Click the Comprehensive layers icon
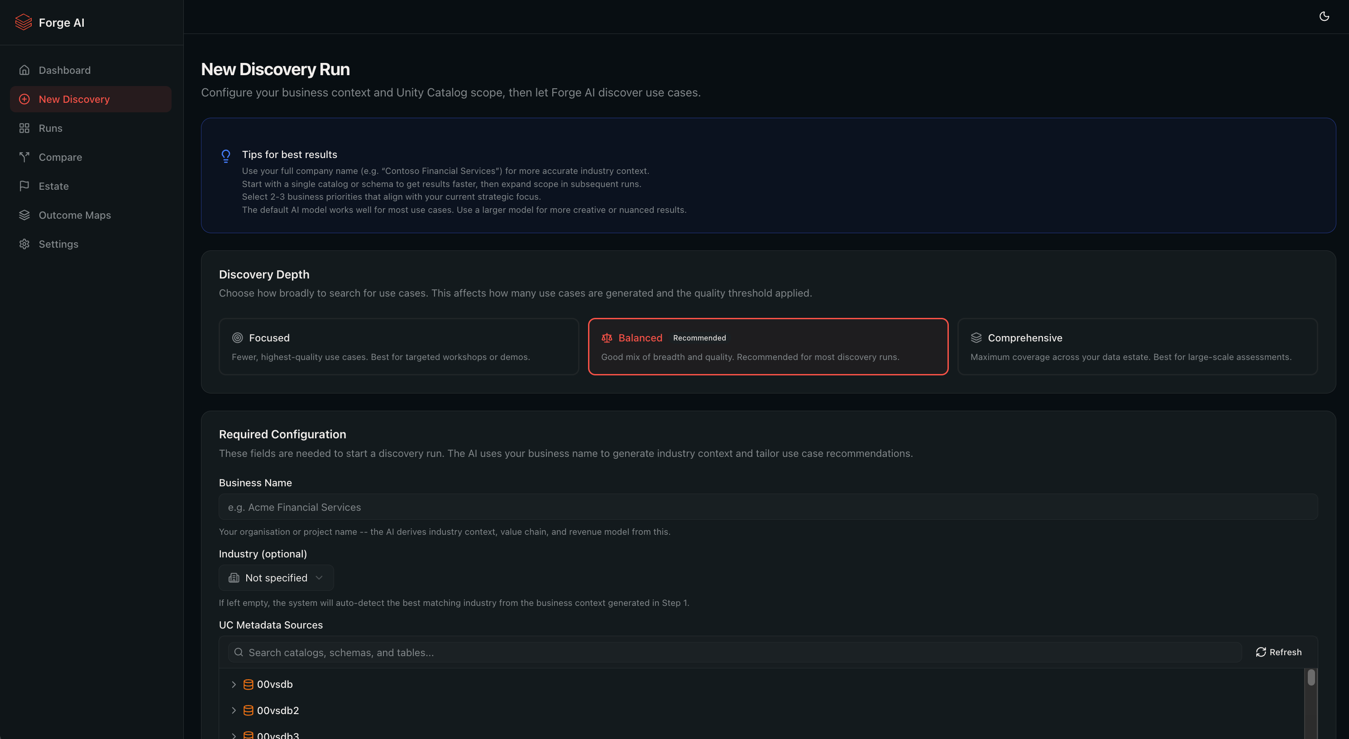The width and height of the screenshot is (1349, 739). coord(976,338)
